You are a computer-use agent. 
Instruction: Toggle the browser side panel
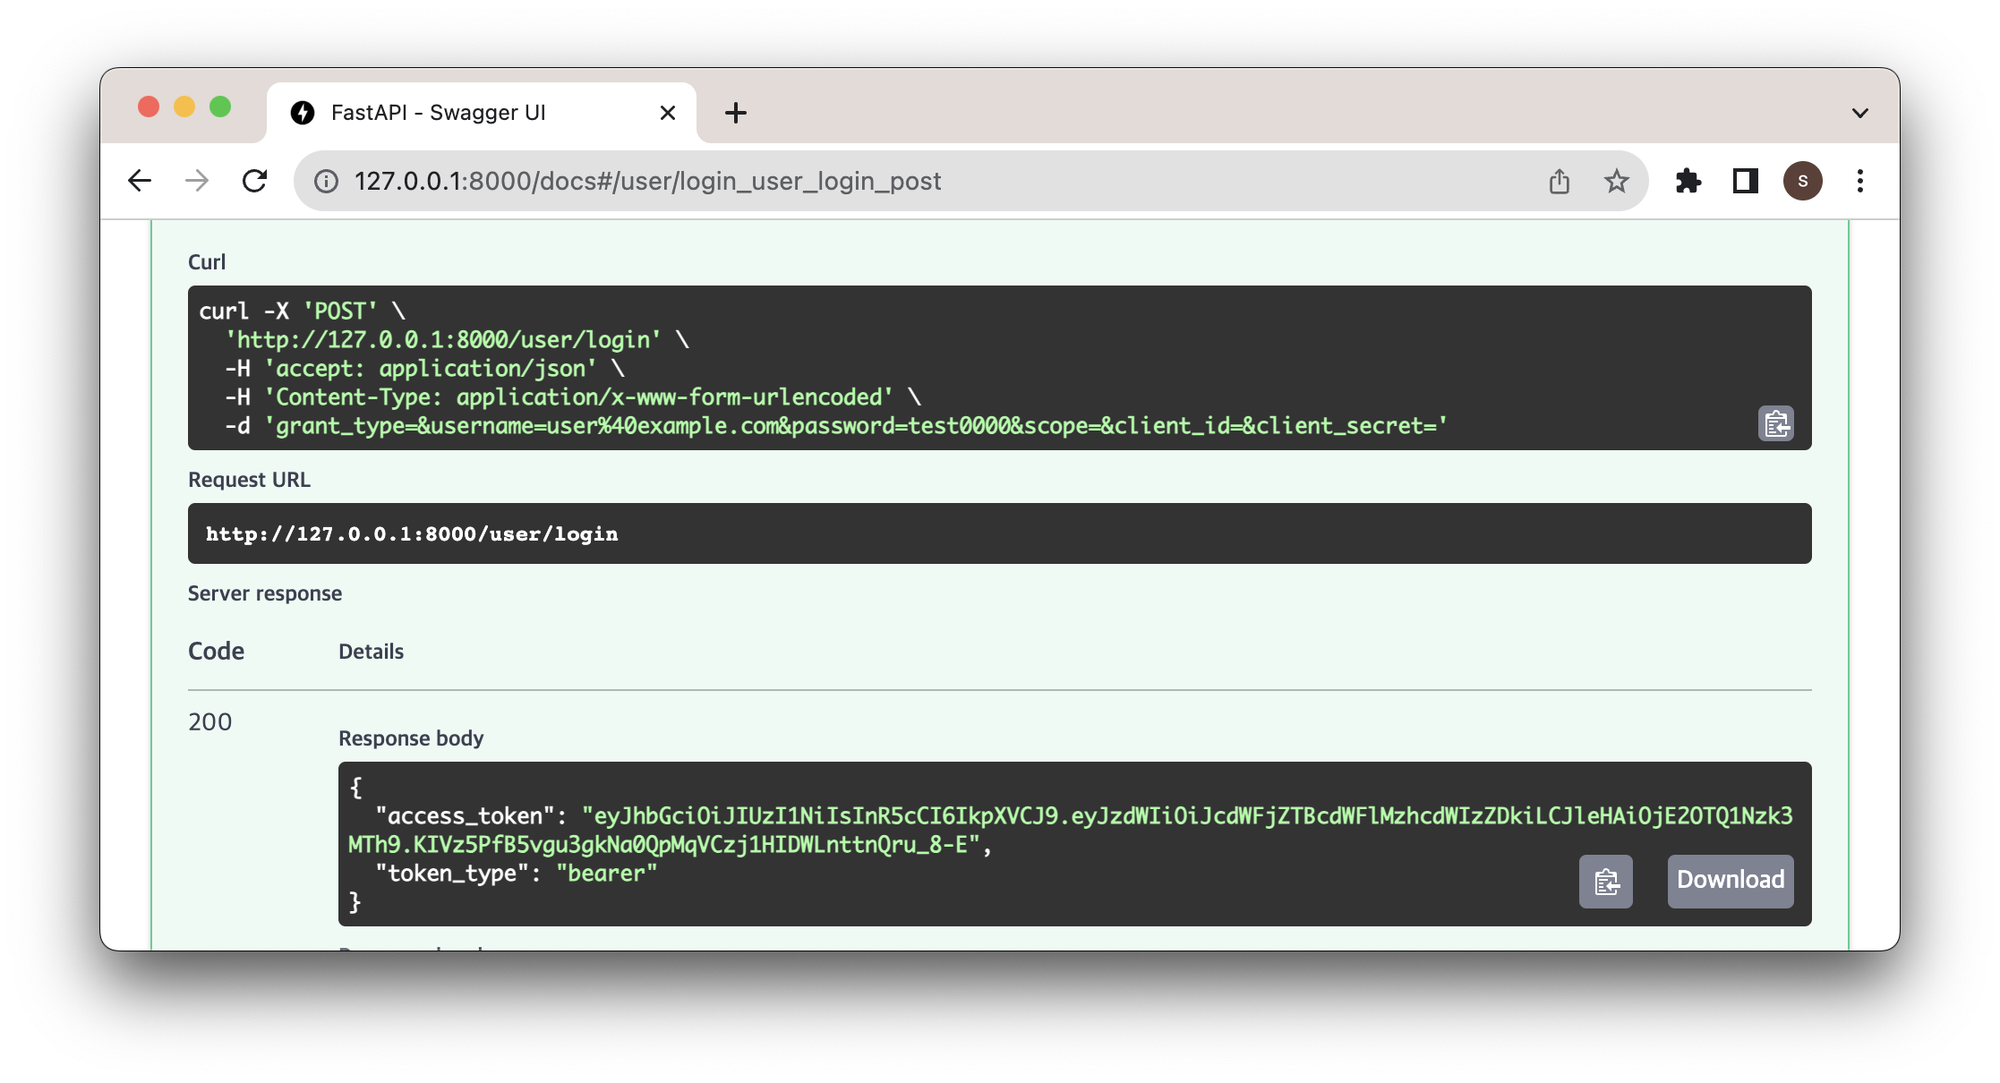pos(1745,182)
